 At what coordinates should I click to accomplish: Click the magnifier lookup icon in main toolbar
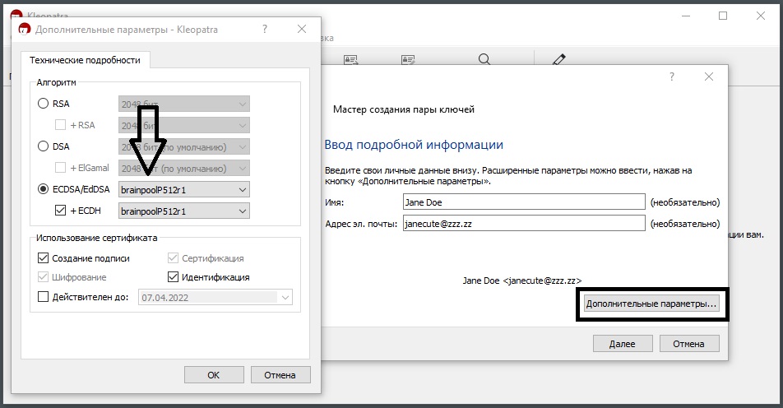(484, 59)
